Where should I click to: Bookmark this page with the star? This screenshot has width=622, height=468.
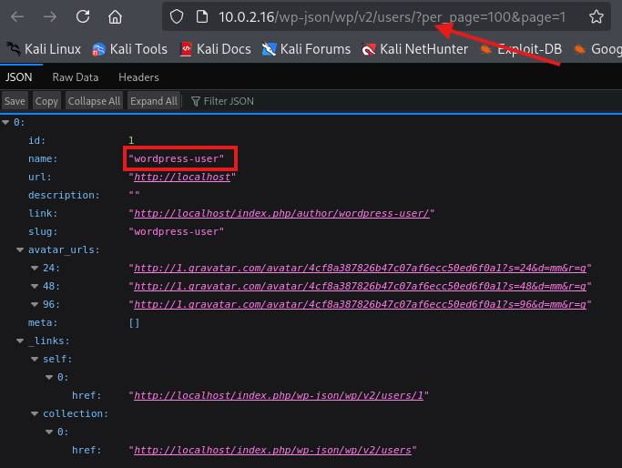tap(596, 16)
